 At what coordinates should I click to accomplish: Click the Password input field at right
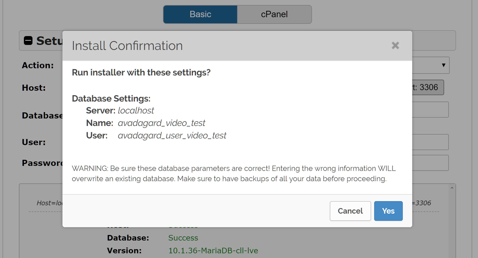(430, 163)
